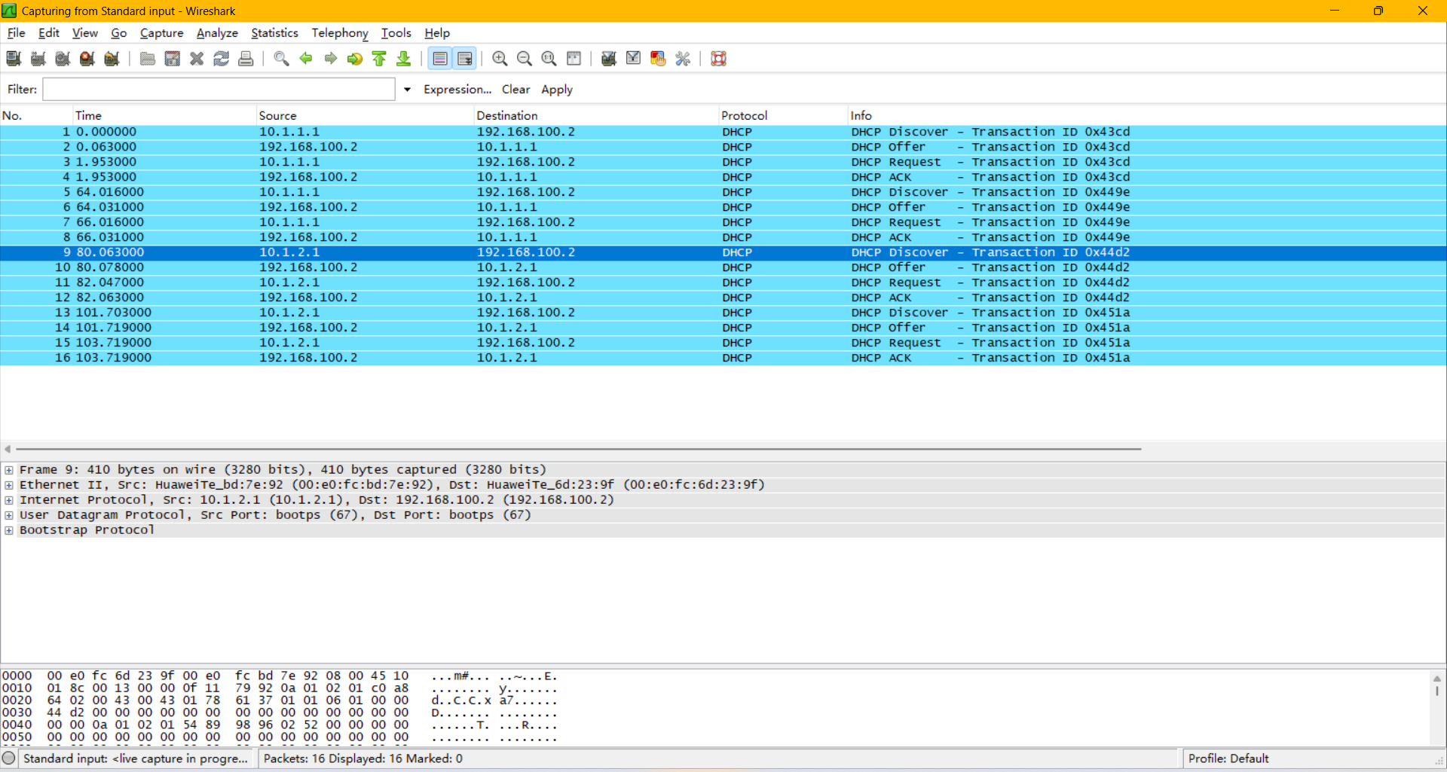Click the packet list horizontal scrollbar
The image size is (1447, 772).
pos(578,449)
